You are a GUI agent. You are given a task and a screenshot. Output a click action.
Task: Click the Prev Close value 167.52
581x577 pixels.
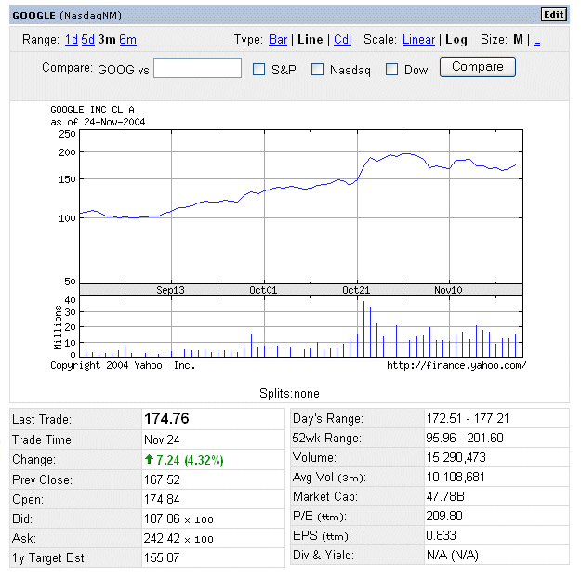(x=162, y=479)
